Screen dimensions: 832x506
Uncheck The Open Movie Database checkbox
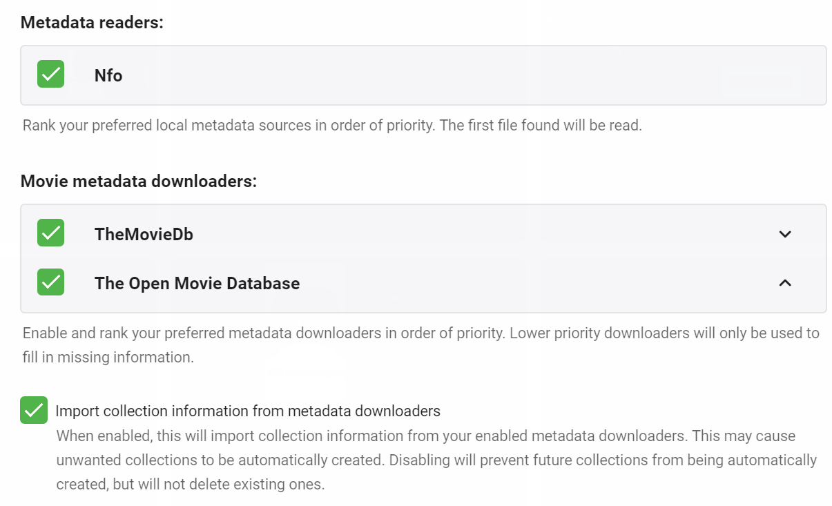50,282
